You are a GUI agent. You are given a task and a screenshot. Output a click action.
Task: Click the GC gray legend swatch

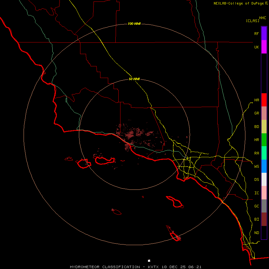click(x=264, y=206)
